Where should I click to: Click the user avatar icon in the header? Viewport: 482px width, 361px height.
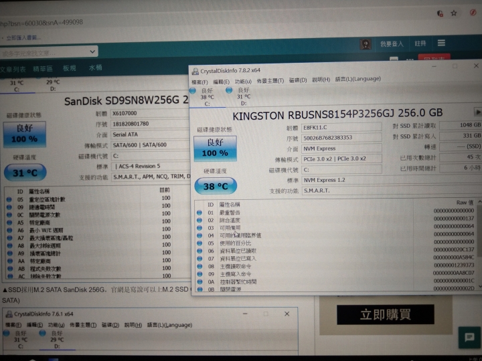(366, 45)
